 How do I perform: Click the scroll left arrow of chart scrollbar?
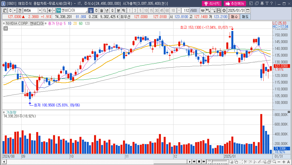pos(4,162)
